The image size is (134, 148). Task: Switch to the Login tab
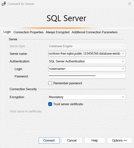click(x=7, y=32)
